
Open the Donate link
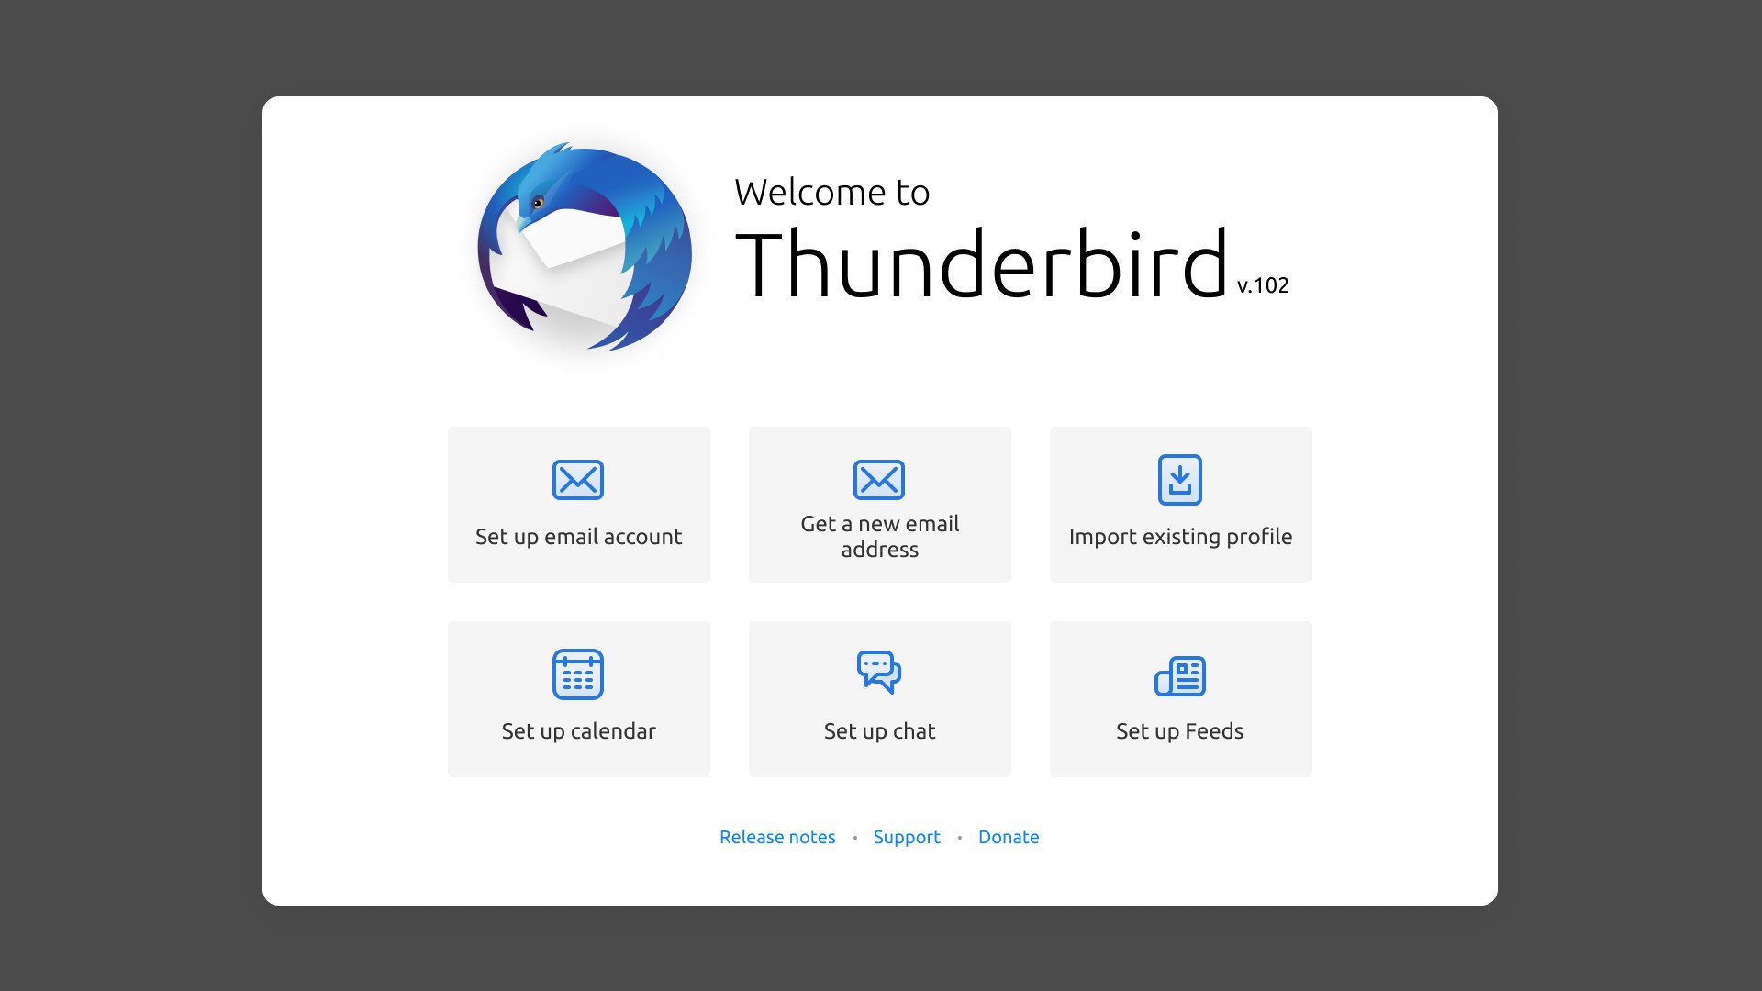1009,837
